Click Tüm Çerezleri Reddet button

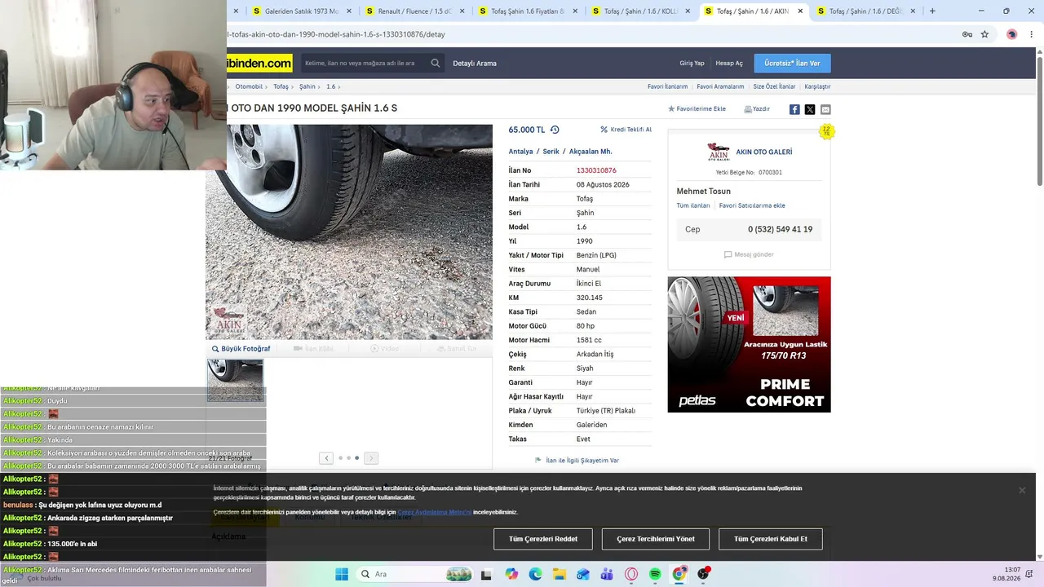point(543,539)
